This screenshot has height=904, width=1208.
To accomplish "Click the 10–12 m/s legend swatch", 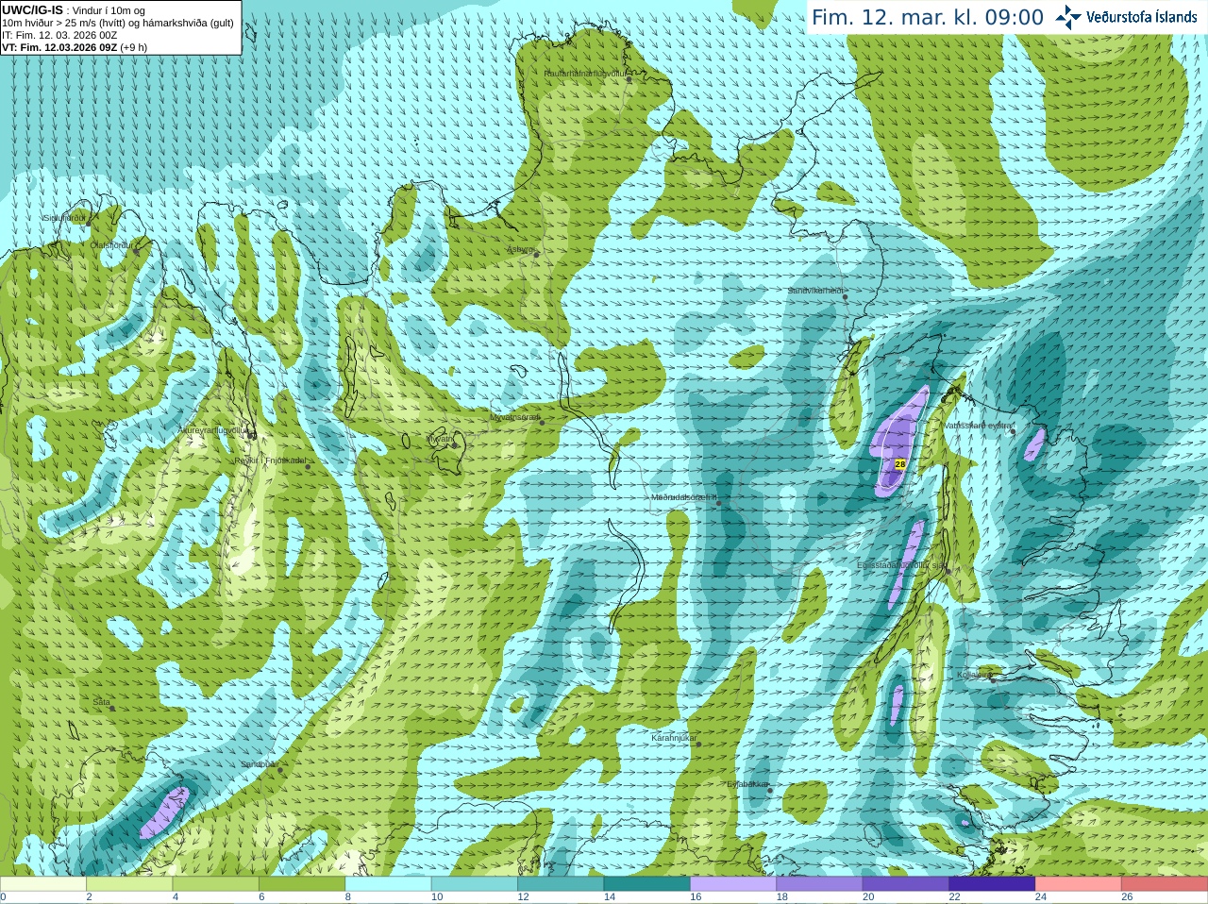I will tap(475, 884).
